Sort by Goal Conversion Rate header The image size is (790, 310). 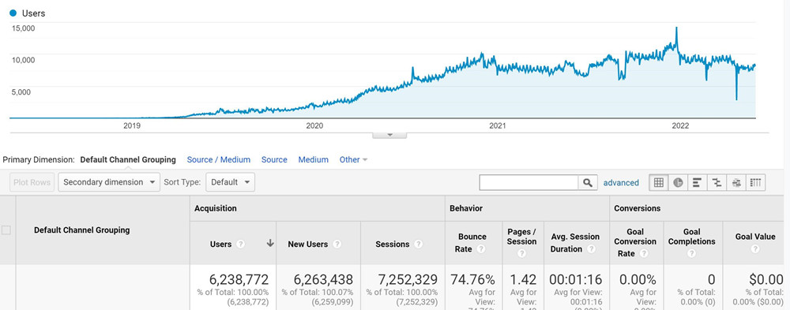tap(635, 243)
